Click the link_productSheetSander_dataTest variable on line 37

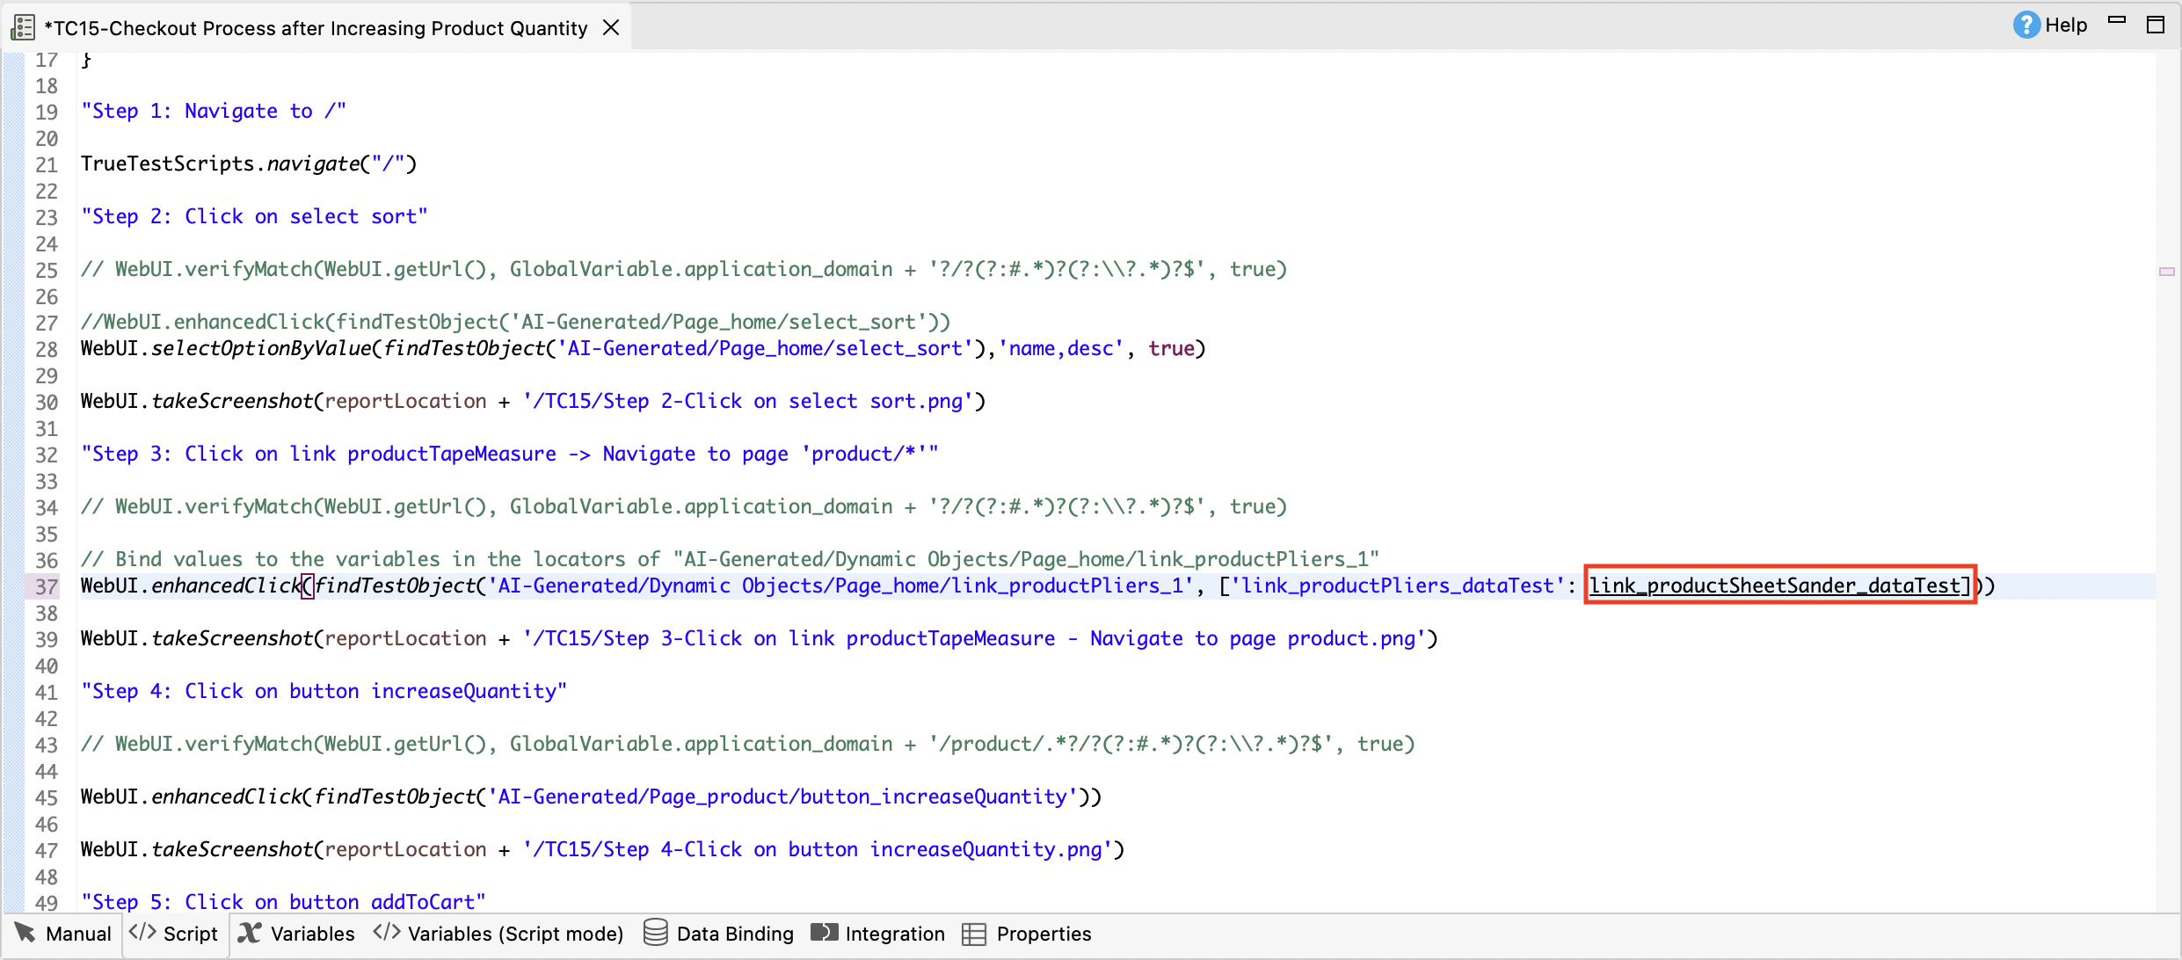pos(1775,585)
